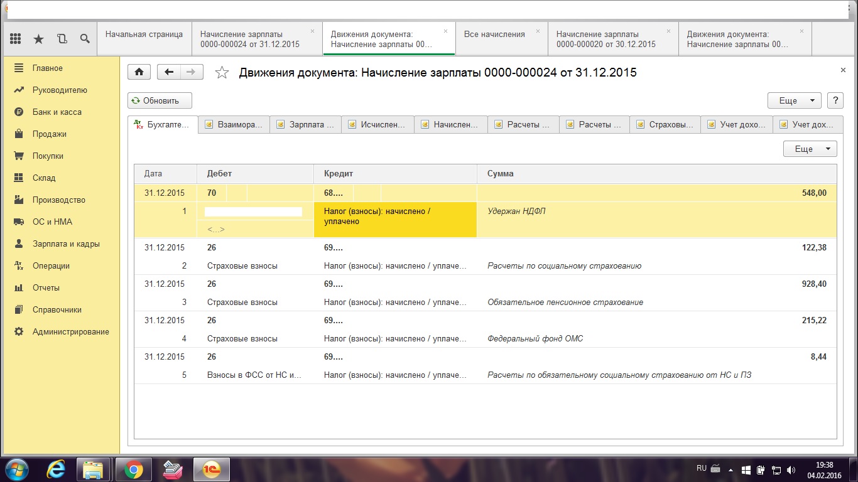Select the row with amount 928,40
The height and width of the screenshot is (482, 858).
click(485, 292)
